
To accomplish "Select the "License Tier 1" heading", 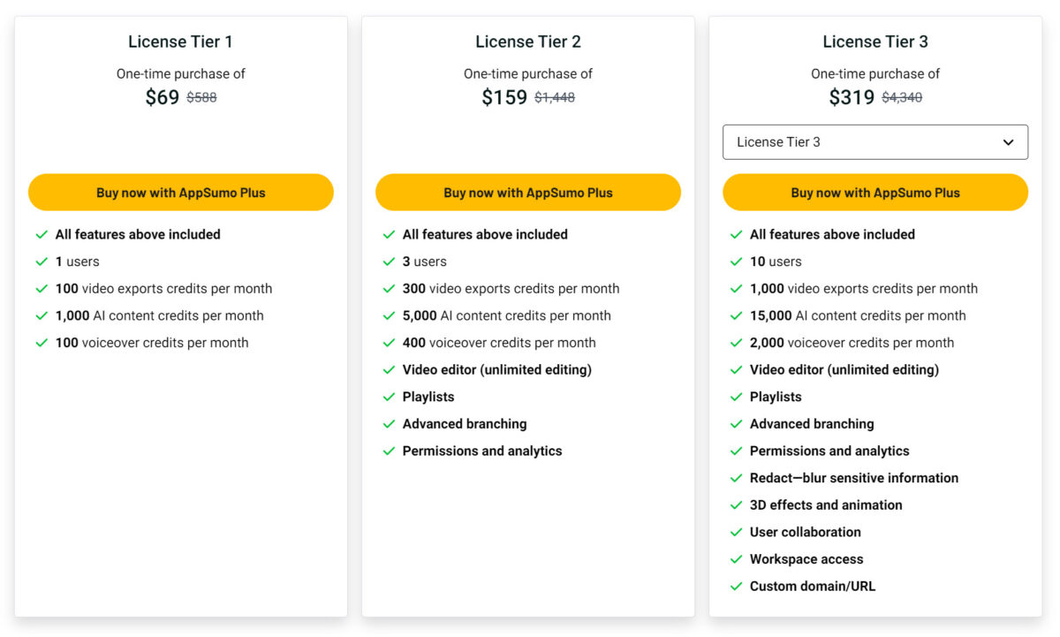I will pos(180,41).
